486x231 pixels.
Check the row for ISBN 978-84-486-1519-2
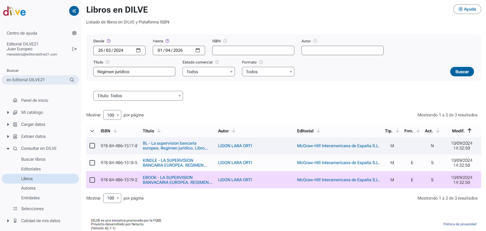tap(92, 180)
